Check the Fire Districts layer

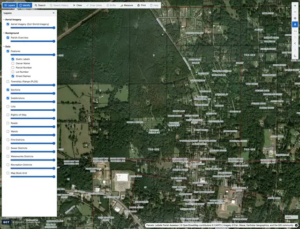pos(8,140)
